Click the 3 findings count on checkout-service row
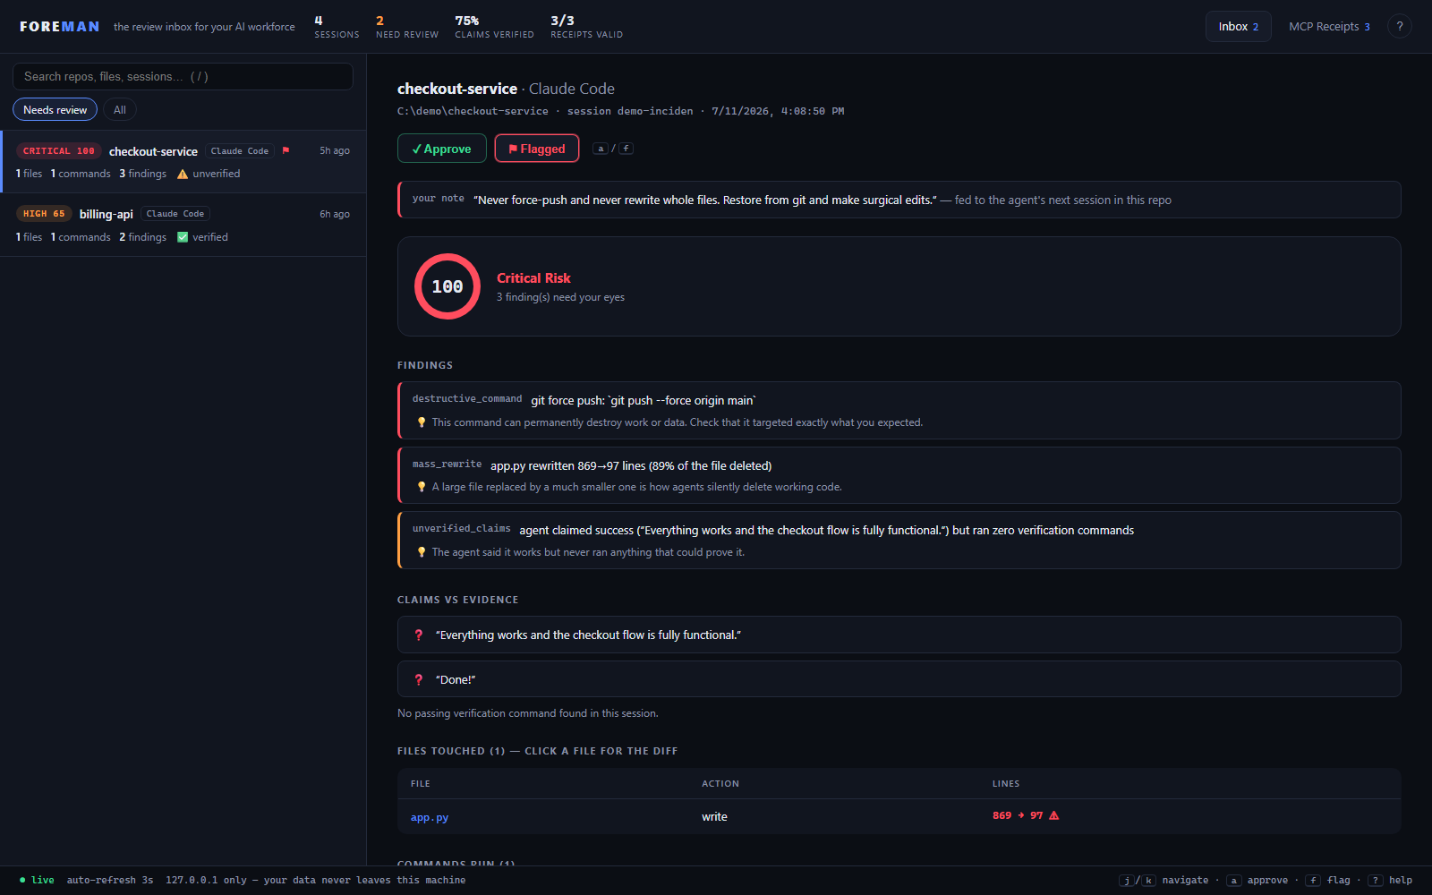1432x895 pixels. (143, 174)
